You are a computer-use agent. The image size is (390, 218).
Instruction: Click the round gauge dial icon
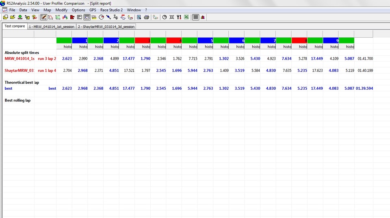pyautogui.click(x=101, y=17)
